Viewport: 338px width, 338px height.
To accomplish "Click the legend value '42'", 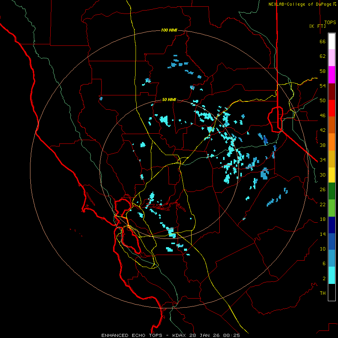I will point(323,130).
